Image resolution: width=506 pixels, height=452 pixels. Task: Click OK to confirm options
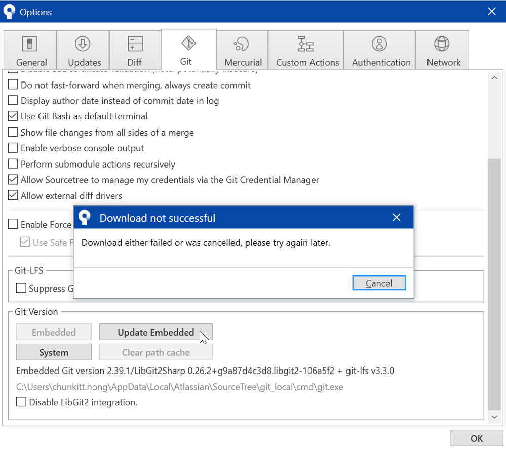pyautogui.click(x=477, y=438)
